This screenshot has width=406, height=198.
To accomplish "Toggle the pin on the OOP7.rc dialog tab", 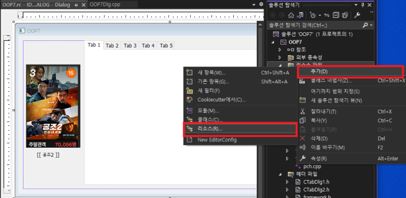I will 76,5.
